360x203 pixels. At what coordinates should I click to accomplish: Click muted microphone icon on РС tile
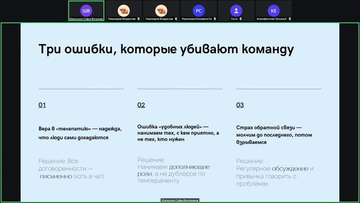(215, 19)
